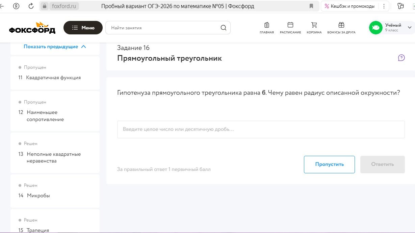Open task 13 Неполные квадратные неравенства
This screenshot has width=415, height=233.
pos(55,153)
